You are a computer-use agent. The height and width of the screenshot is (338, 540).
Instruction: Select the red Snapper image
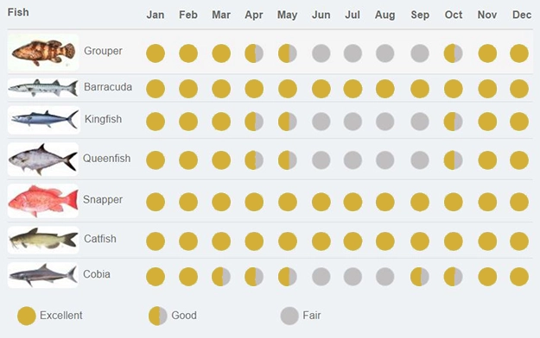[x=43, y=201]
